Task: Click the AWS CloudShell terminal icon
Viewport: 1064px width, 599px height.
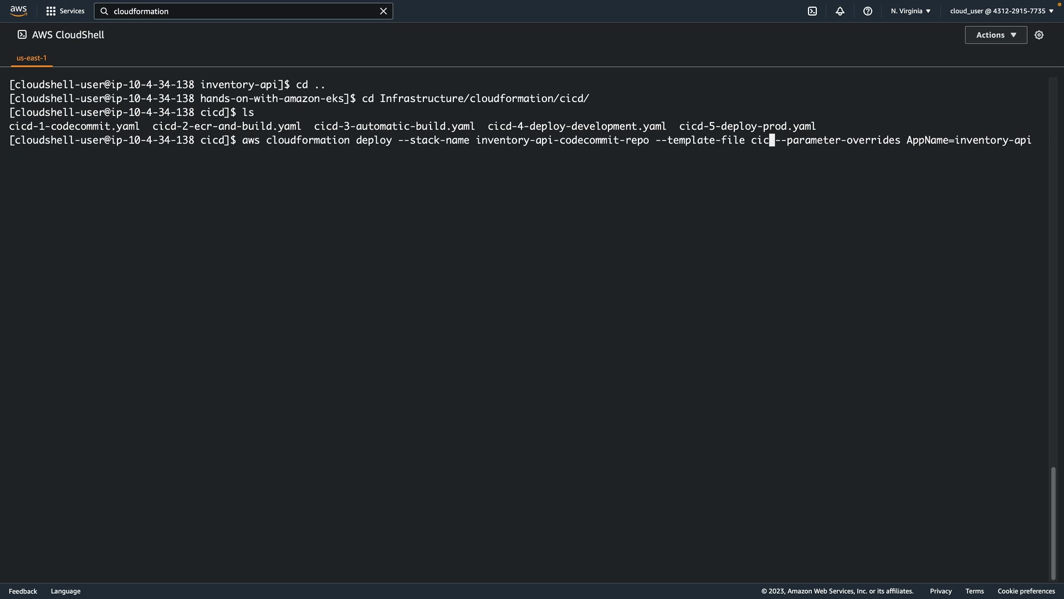Action: [22, 35]
